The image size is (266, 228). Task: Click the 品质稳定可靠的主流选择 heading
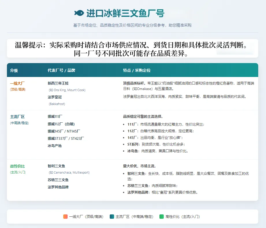click(143, 117)
